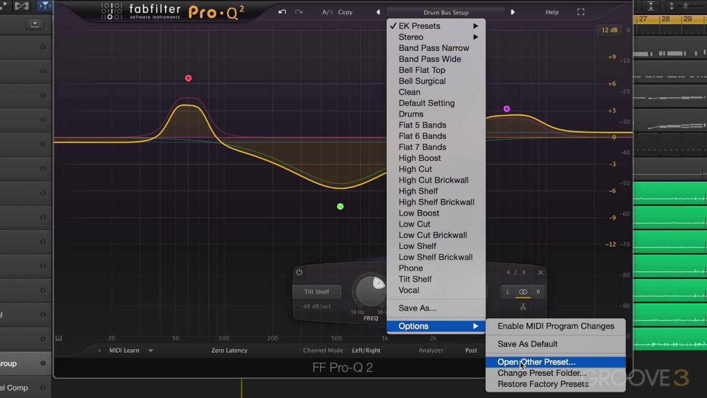Open the Post analyzer settings
707x398 pixels.
tap(471, 350)
